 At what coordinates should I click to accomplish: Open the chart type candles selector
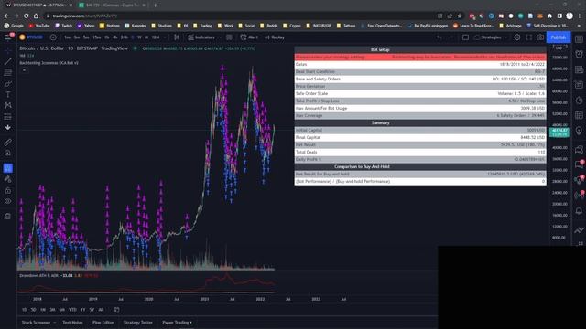[x=177, y=37]
